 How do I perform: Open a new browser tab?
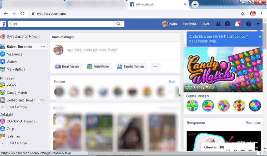click(x=195, y=4)
